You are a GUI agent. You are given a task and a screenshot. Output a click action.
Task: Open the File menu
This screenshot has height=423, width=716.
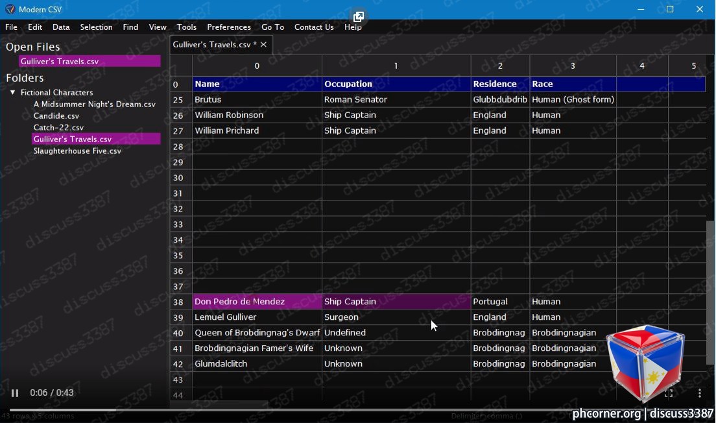click(12, 27)
